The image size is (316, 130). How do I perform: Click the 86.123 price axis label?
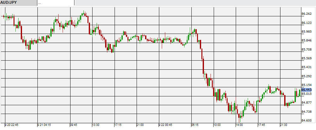coord(306,23)
